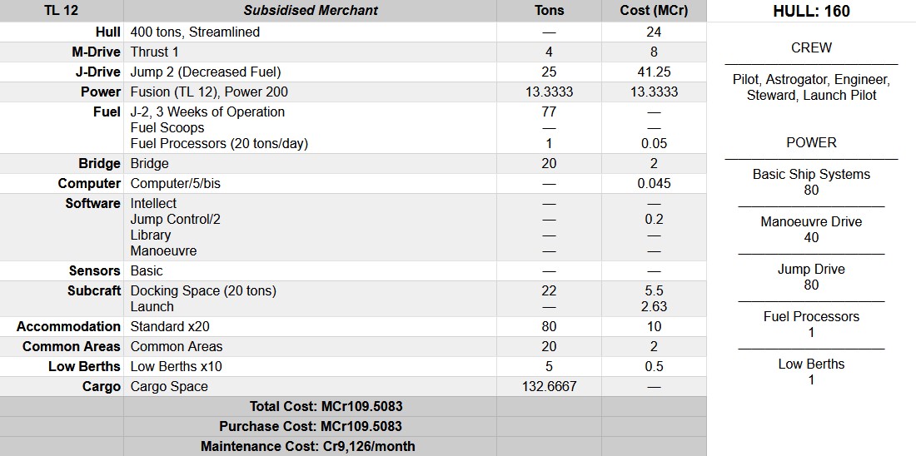
Task: Click the '400 tons, Streamlined' hull cell
Action: pos(195,32)
